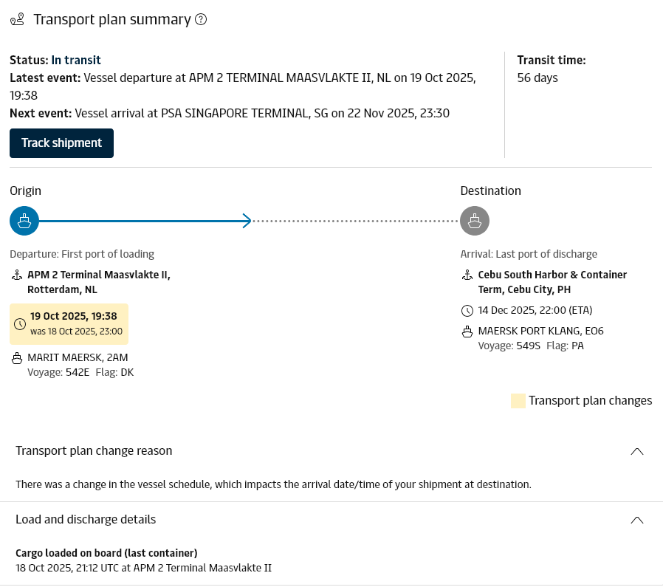Viewport: 663px width, 587px height.
Task: Collapse the Load and discharge details chevron
Action: point(637,520)
